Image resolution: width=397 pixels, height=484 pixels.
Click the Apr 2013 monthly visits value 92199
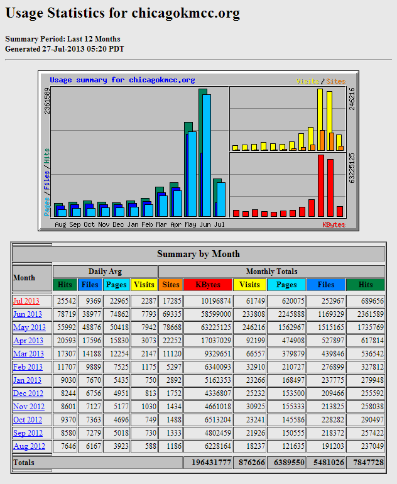click(256, 341)
